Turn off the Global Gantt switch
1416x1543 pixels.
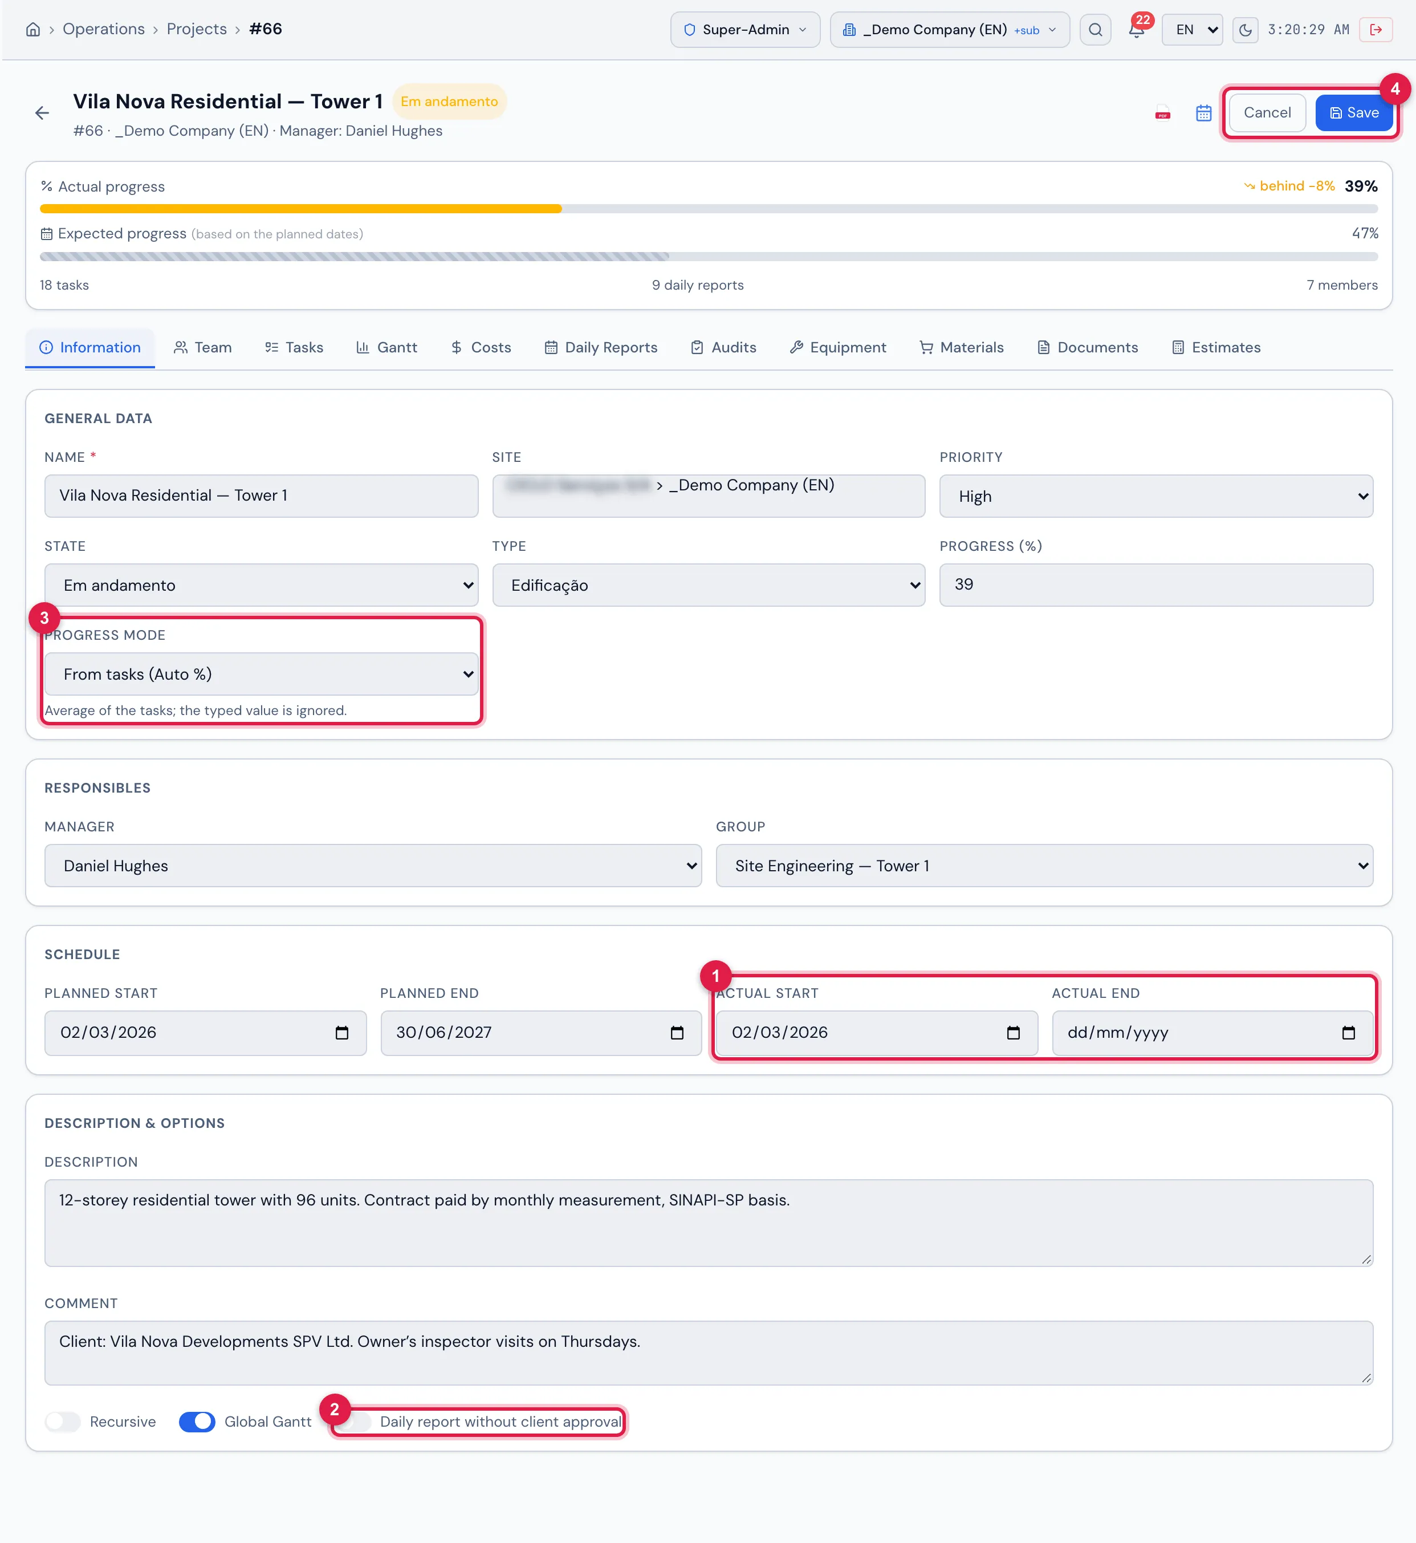197,1421
